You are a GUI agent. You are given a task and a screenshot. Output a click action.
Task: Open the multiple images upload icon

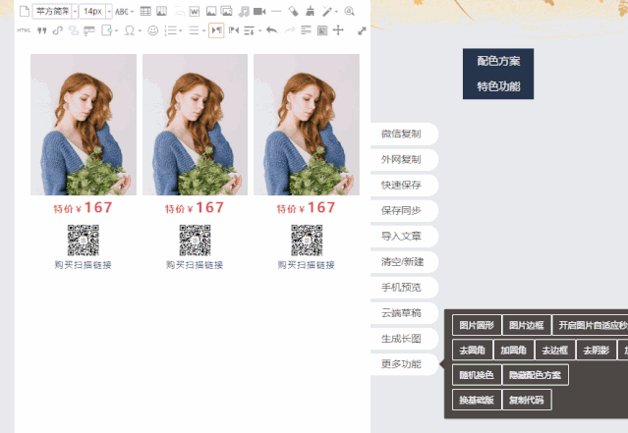point(227,11)
